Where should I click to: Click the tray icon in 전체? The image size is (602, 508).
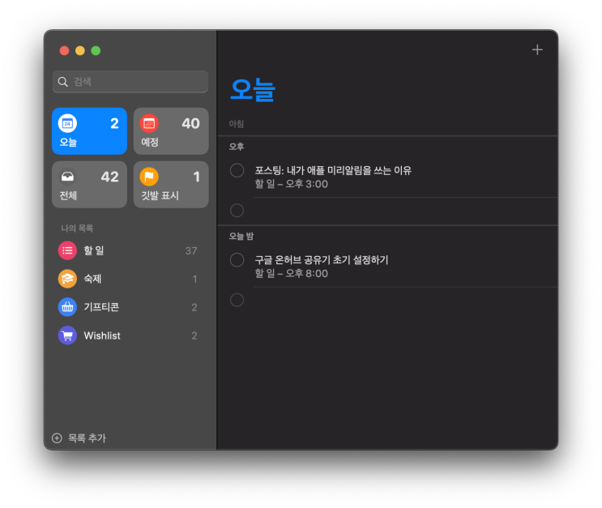(67, 177)
